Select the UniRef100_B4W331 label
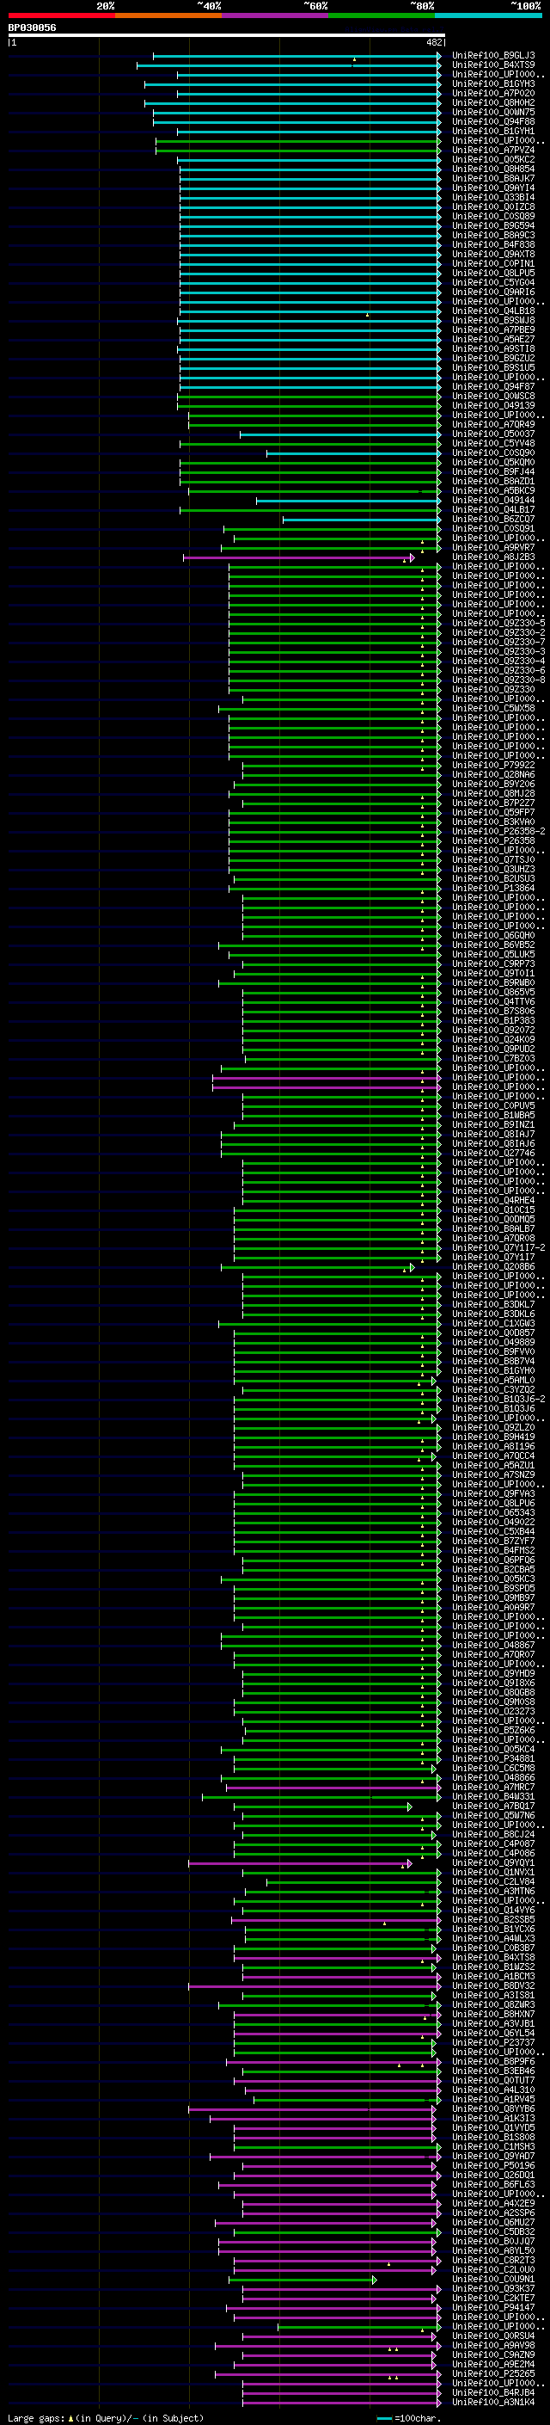Viewport: 550px width, 2425px height. (492, 1797)
